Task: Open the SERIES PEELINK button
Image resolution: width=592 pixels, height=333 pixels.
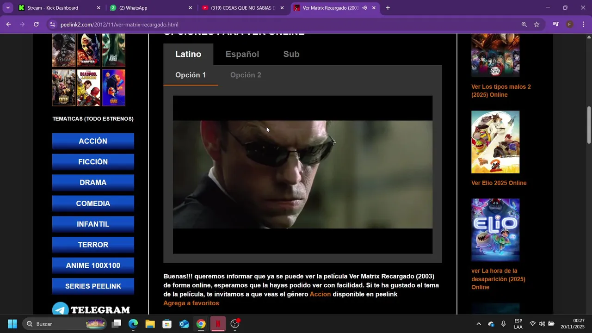Action: [93, 286]
